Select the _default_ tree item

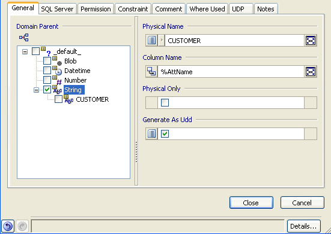point(67,51)
